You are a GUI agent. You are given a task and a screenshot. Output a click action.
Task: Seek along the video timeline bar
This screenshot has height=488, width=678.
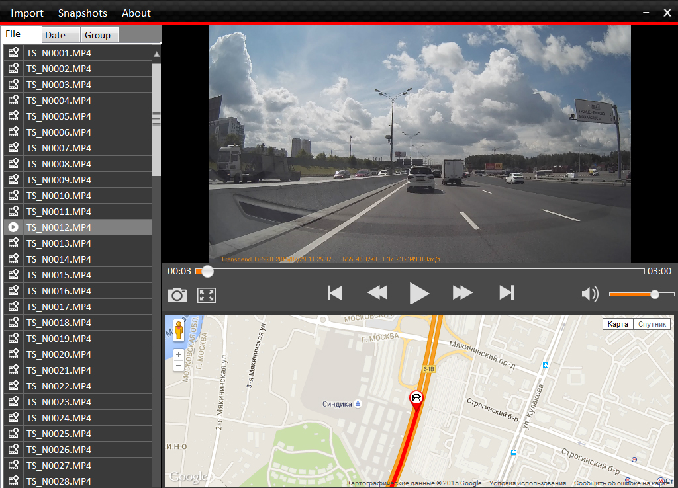[x=420, y=271]
